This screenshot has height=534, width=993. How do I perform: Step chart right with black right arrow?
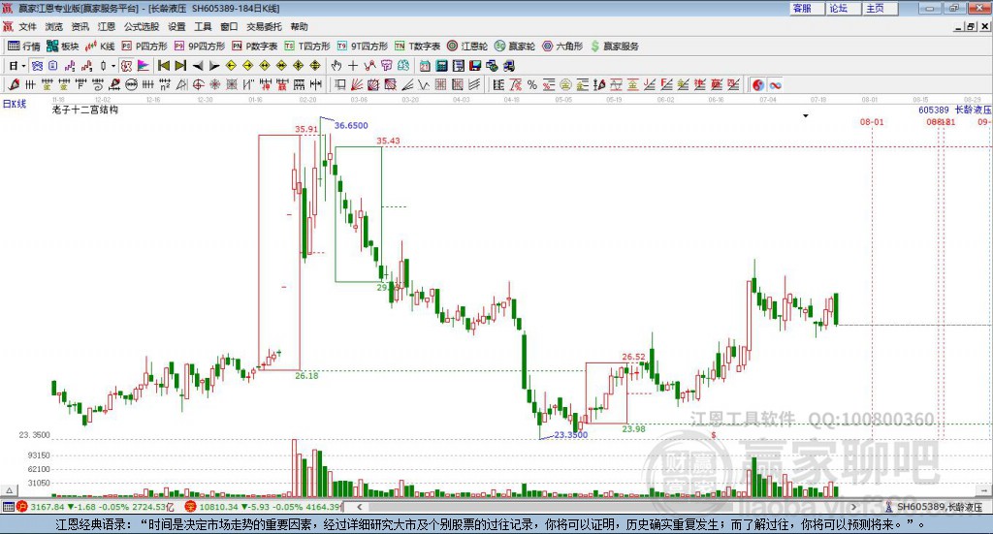pos(214,66)
